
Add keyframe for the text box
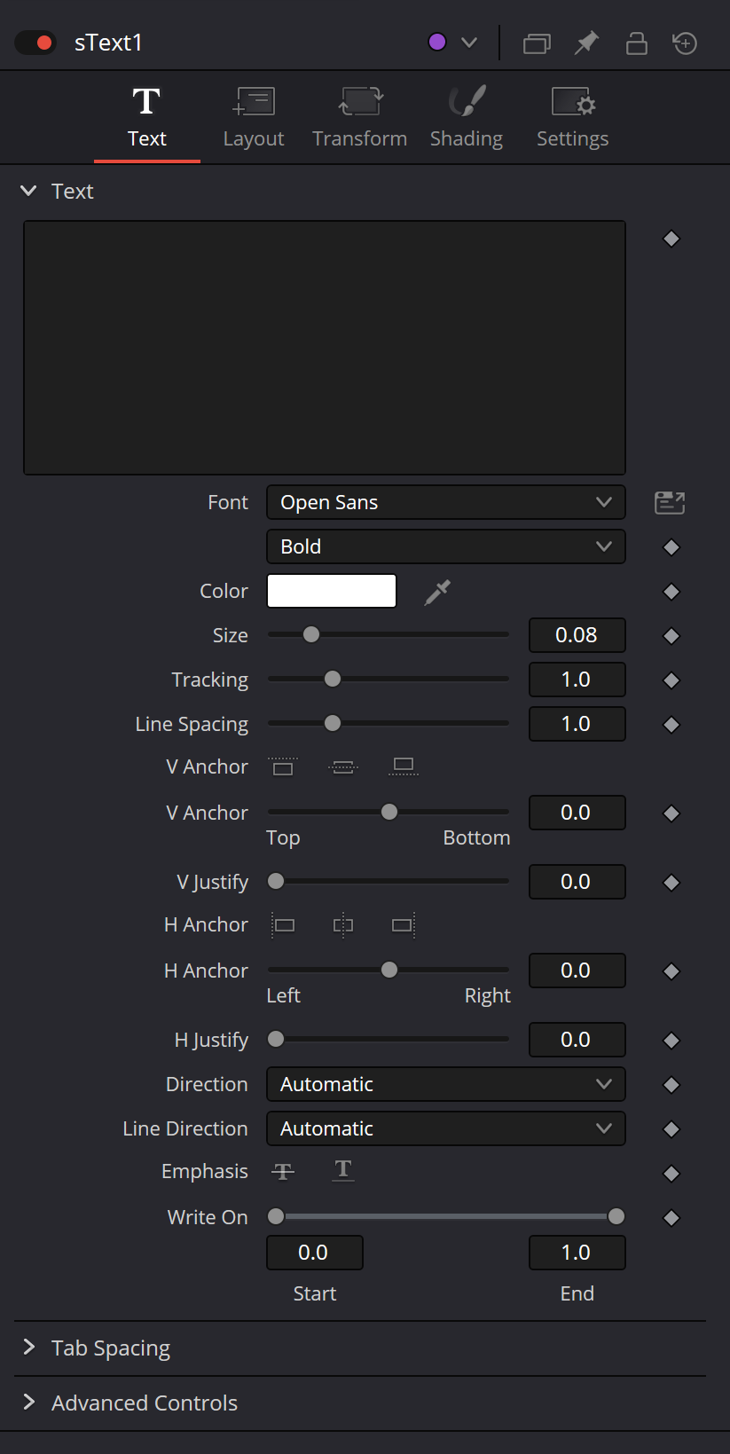tap(671, 239)
